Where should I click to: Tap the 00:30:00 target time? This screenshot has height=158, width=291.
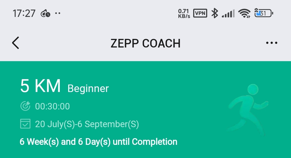53,106
